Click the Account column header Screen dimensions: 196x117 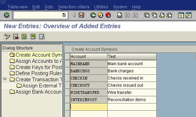[x=89, y=57]
